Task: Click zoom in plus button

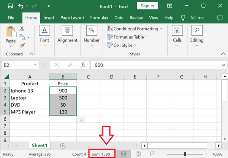Action: point(206,154)
